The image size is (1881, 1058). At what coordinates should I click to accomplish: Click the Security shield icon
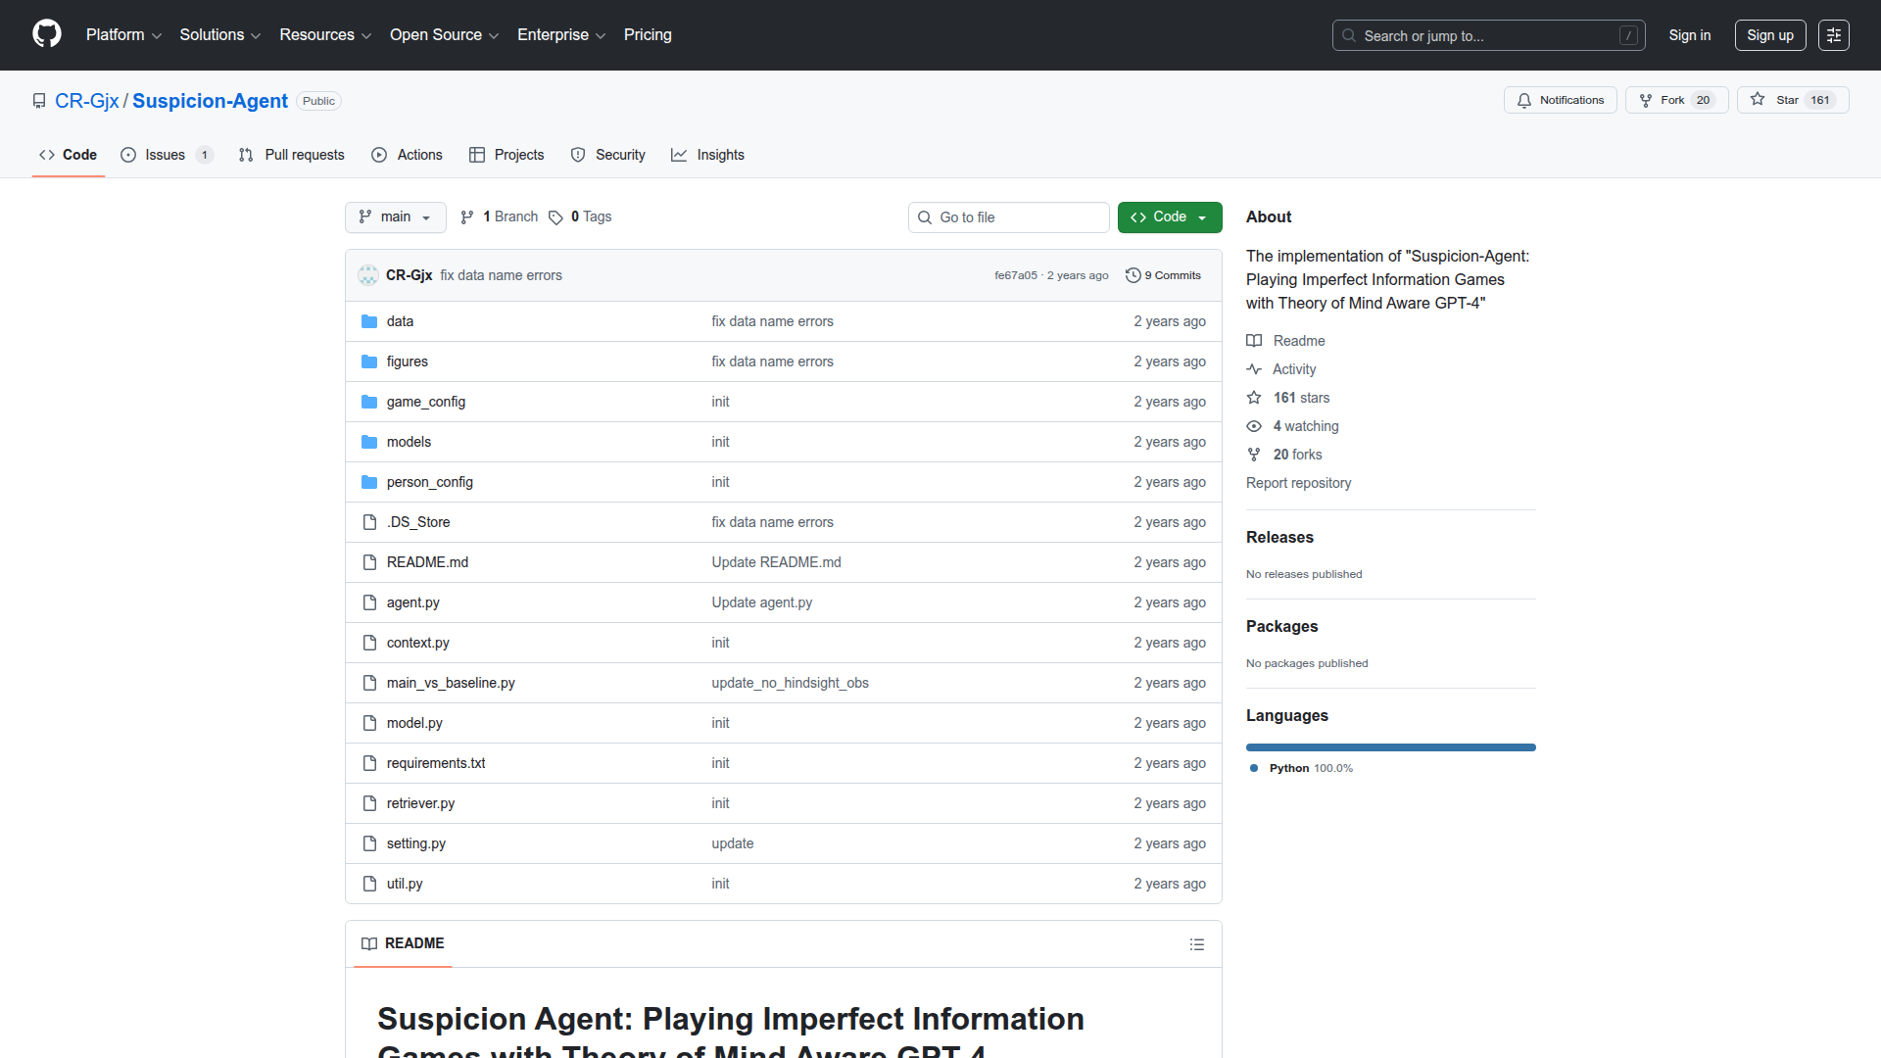pos(579,155)
